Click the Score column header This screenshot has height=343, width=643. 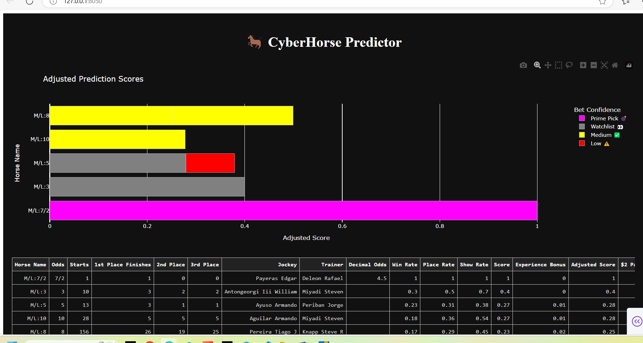click(502, 265)
